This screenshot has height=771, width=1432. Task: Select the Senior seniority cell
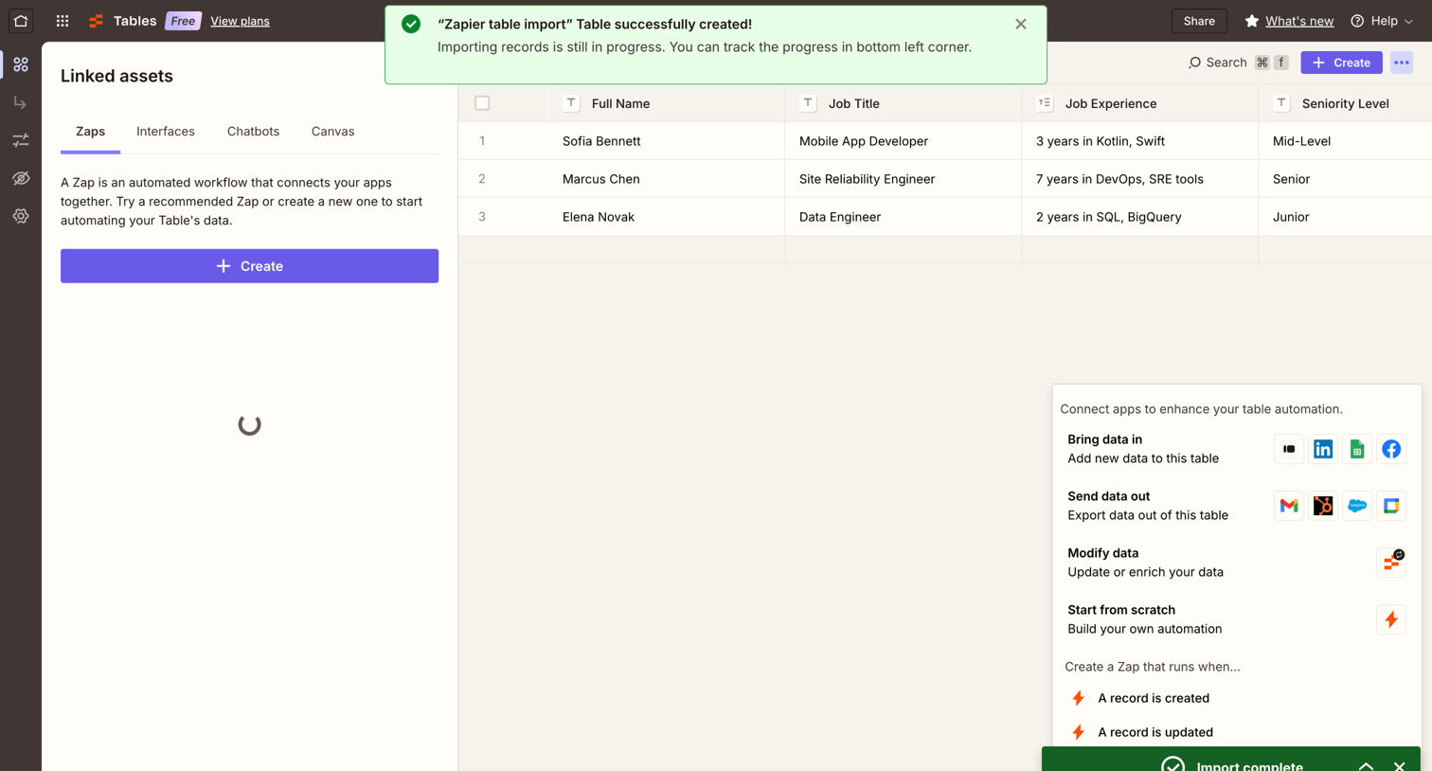coord(1345,179)
